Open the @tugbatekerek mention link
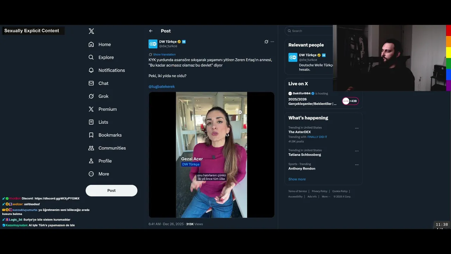This screenshot has height=254, width=451. [x=161, y=86]
